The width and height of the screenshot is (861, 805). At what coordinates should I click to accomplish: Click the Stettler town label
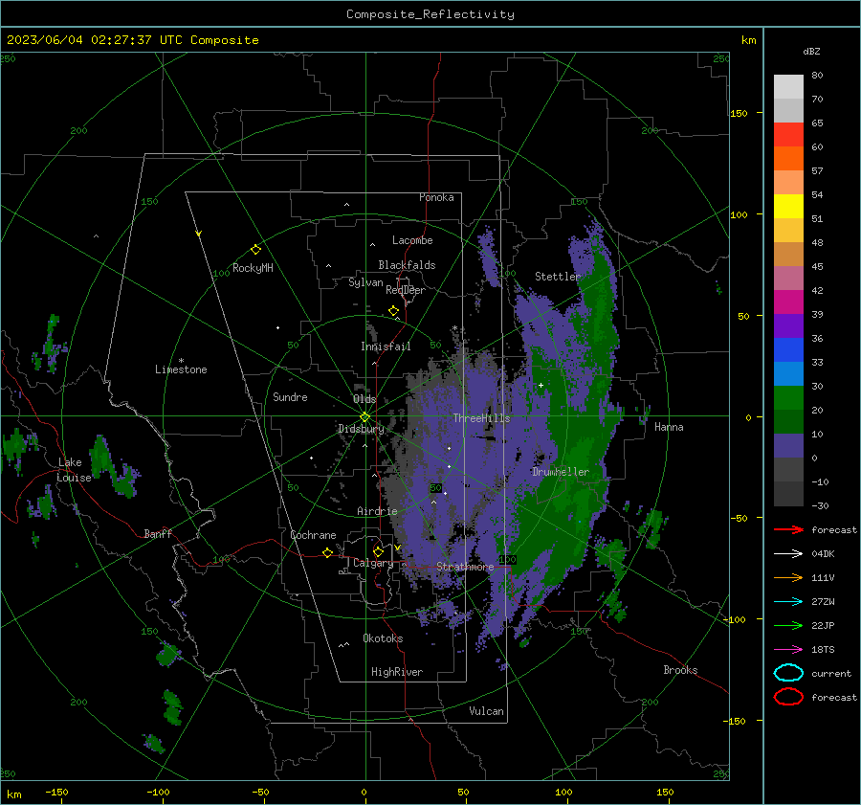click(x=558, y=277)
